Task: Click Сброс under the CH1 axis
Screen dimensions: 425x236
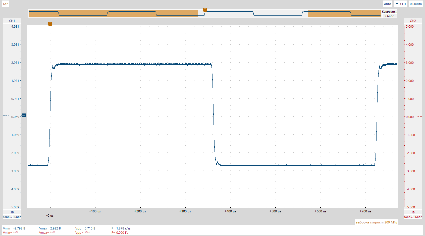Action: click(17, 217)
